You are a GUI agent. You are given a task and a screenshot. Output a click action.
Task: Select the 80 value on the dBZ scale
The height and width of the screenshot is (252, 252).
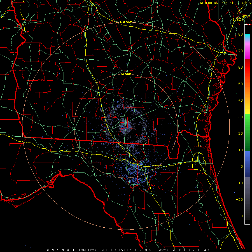[x=241, y=34]
